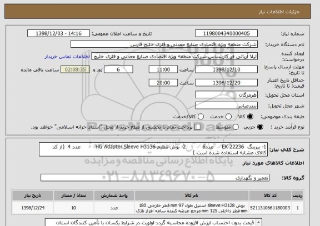This screenshot has height=226, width=320.
Task: Click the price validity date 1398/12/29 field
Action: coord(226,83)
